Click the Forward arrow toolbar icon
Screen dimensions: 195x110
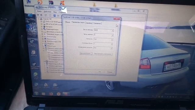tap(41, 15)
